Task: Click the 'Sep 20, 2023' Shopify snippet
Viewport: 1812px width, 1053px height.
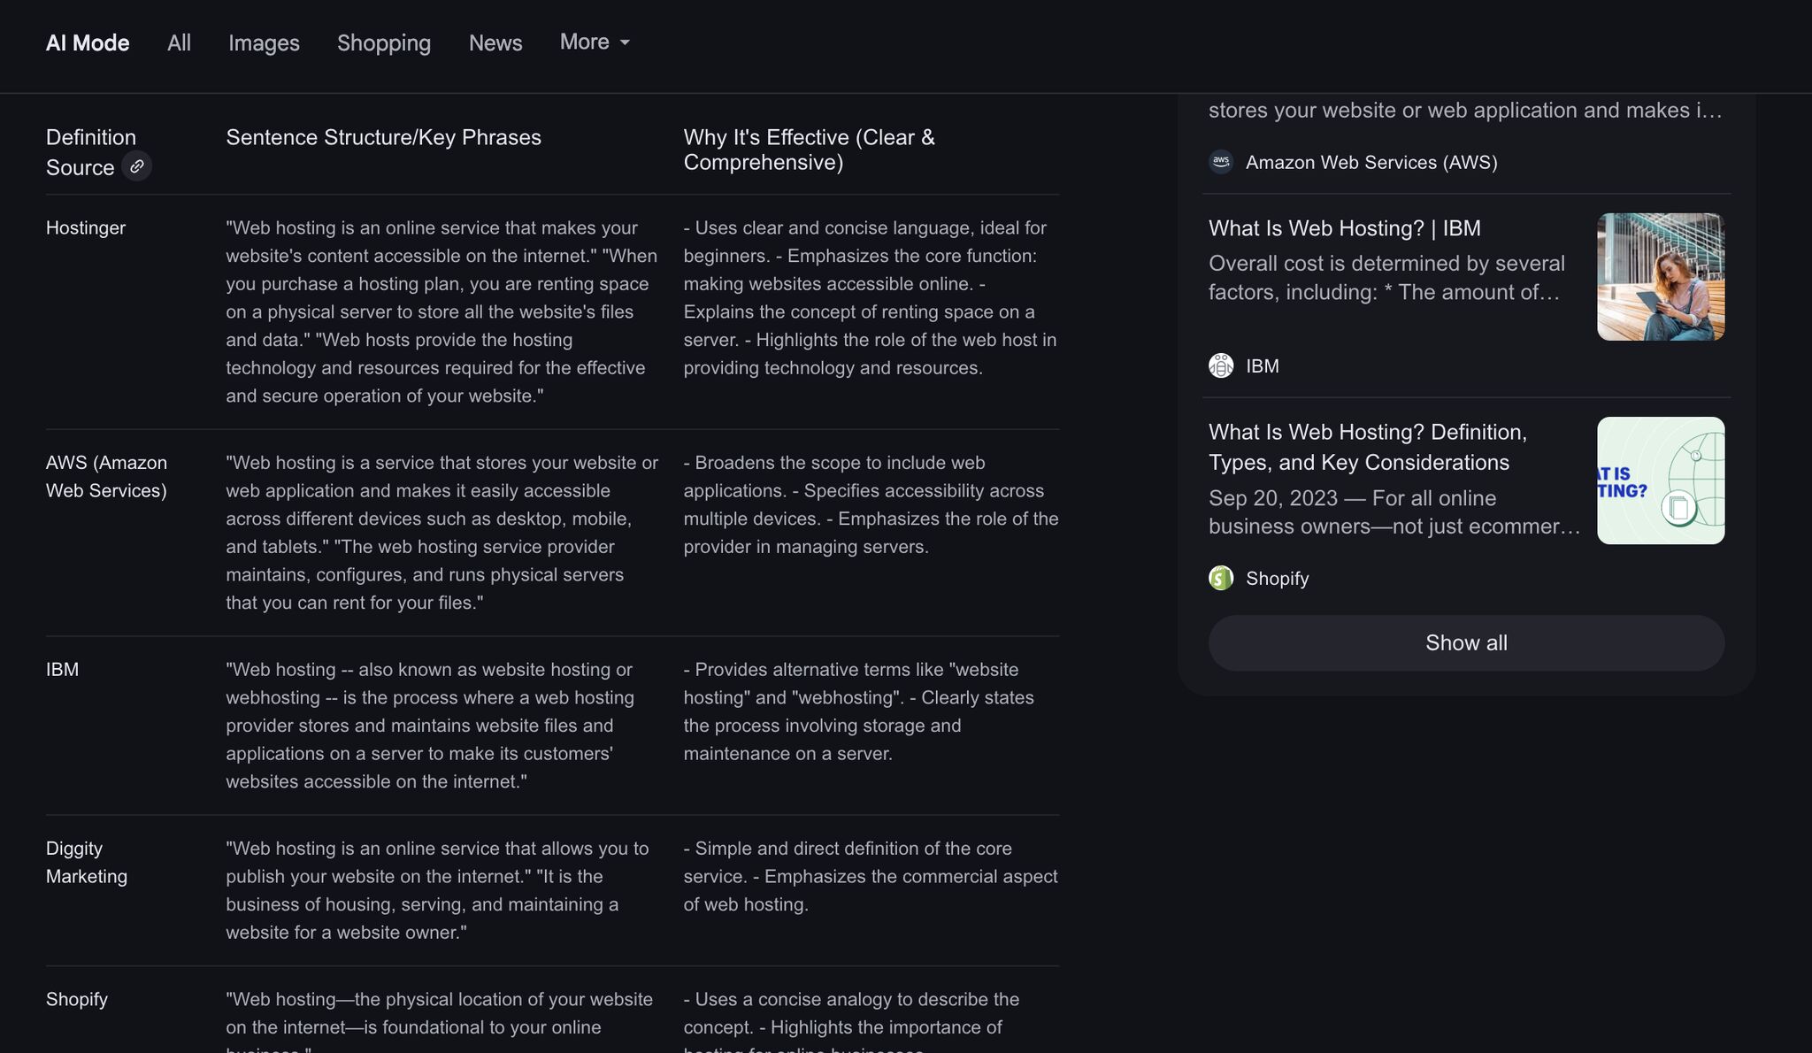Action: (x=1394, y=512)
